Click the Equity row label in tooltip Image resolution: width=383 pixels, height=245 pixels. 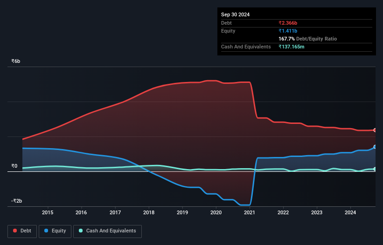click(x=228, y=31)
